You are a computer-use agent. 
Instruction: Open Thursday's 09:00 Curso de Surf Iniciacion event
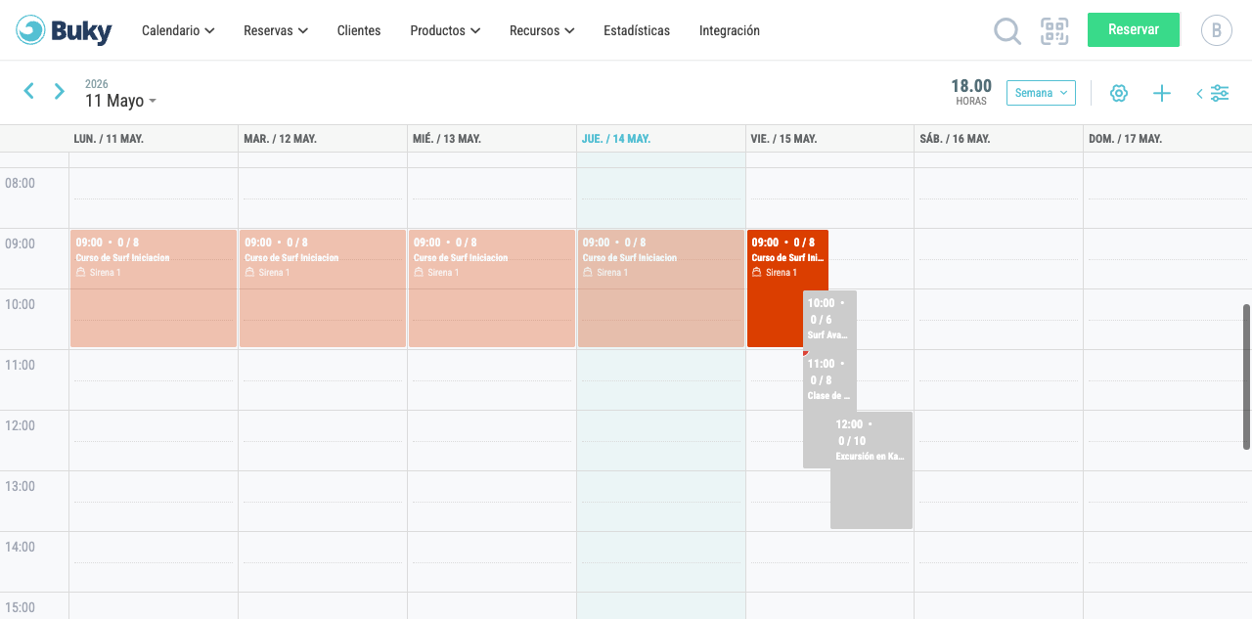661,288
